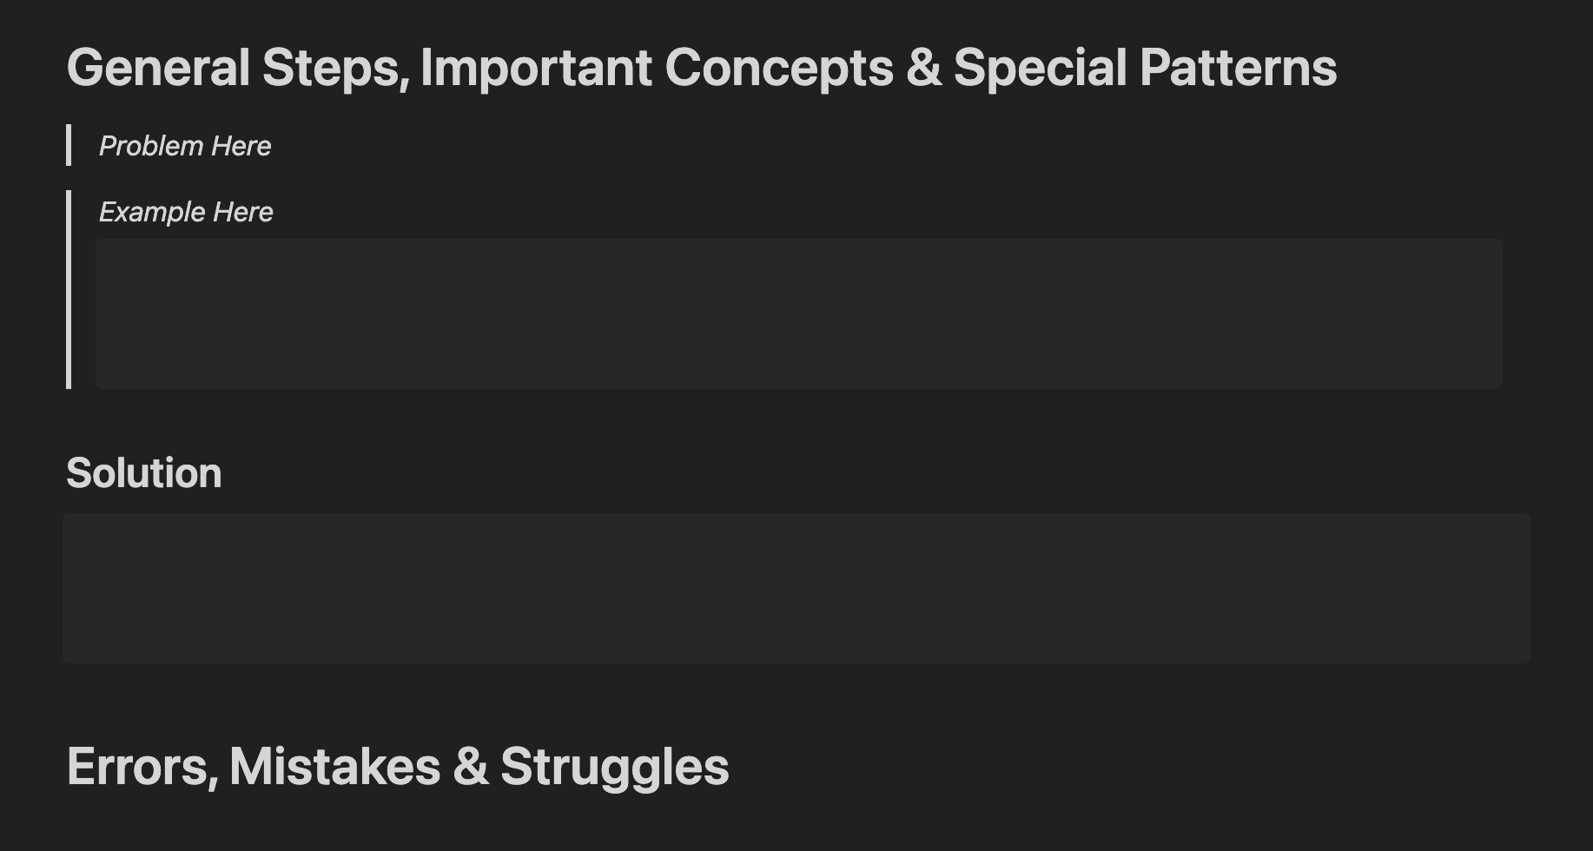Click the ampersand in the Errors heading
This screenshot has height=851, width=1593.
point(470,767)
